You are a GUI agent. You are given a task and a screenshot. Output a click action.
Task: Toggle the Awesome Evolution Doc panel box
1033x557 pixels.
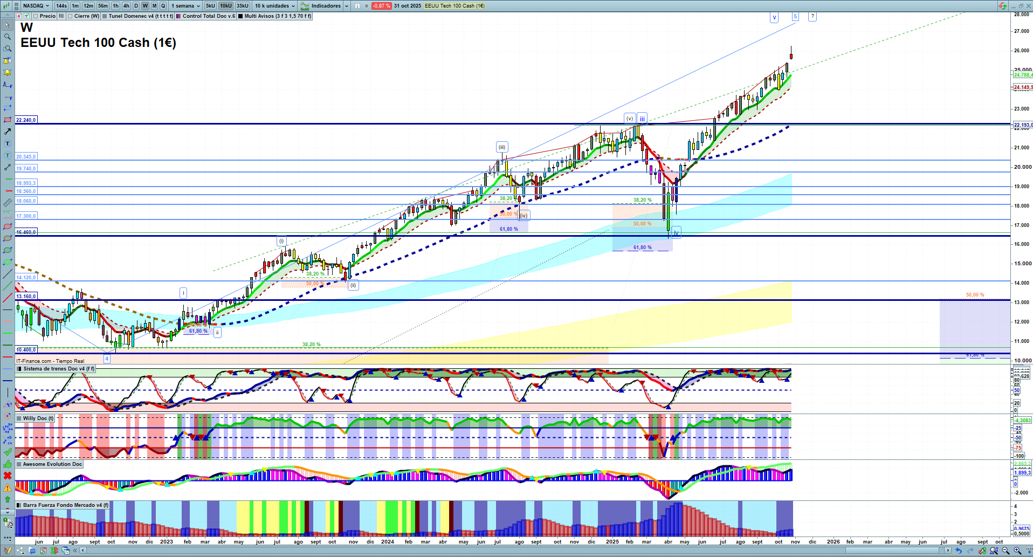coord(19,464)
